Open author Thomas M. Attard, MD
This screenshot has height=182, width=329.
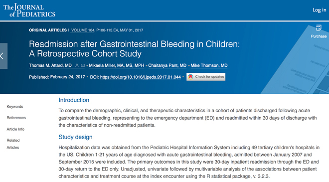click(x=50, y=65)
